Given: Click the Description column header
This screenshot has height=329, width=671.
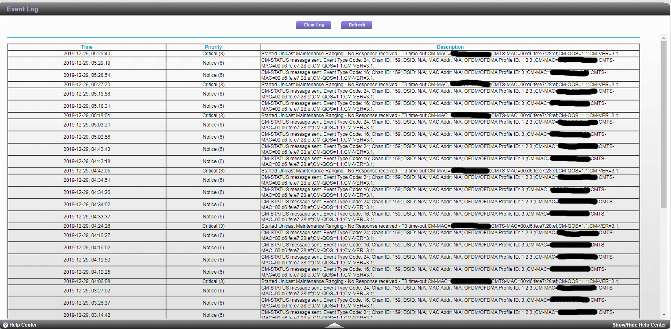Looking at the screenshot, I should pos(450,47).
